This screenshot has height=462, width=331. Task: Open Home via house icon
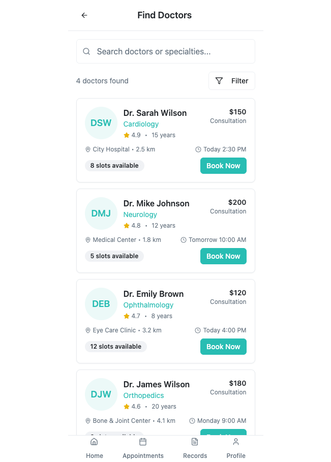pyautogui.click(x=94, y=442)
